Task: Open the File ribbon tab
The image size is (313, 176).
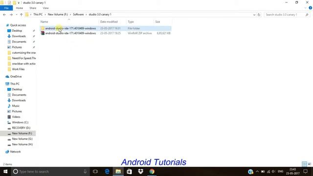Action: (x=6, y=8)
